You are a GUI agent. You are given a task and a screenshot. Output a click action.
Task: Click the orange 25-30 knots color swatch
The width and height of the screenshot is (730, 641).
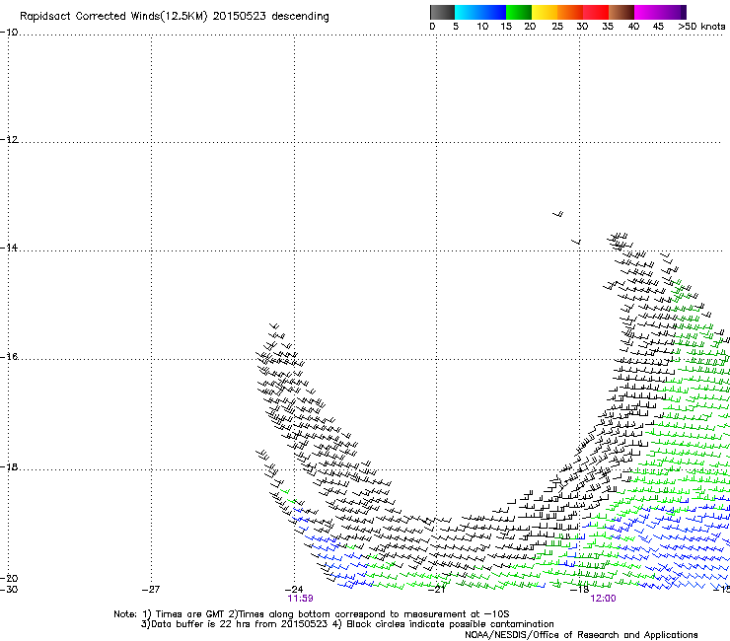[570, 12]
